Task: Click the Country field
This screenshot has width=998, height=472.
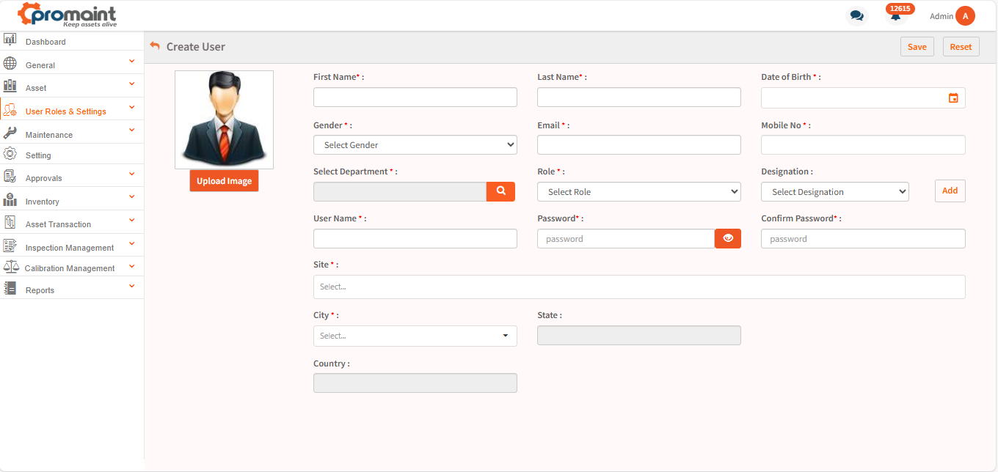Action: pyautogui.click(x=415, y=383)
